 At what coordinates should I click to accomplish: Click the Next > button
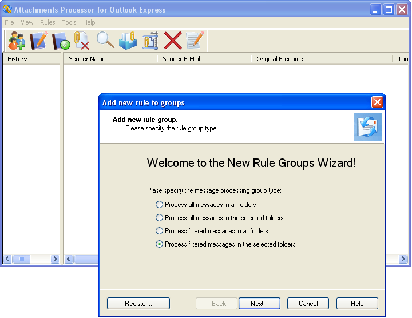tap(259, 304)
